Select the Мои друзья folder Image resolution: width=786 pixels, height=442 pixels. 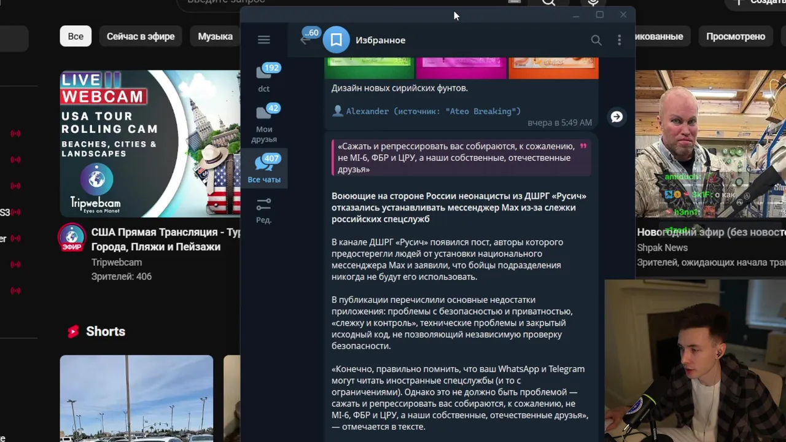click(264, 123)
